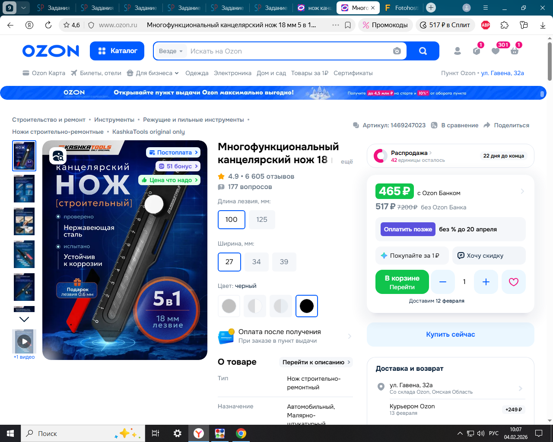The height and width of the screenshot is (442, 553).
Task: Click the 'Хочу скидку' button
Action: 489,256
